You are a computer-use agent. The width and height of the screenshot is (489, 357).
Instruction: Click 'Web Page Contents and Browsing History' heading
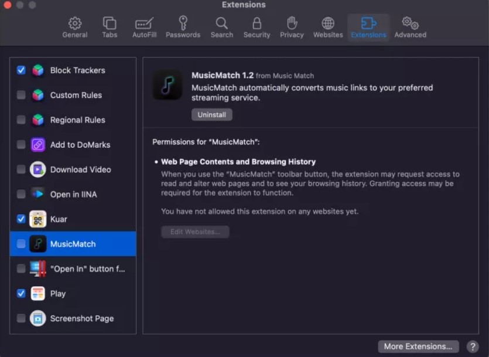pos(238,162)
